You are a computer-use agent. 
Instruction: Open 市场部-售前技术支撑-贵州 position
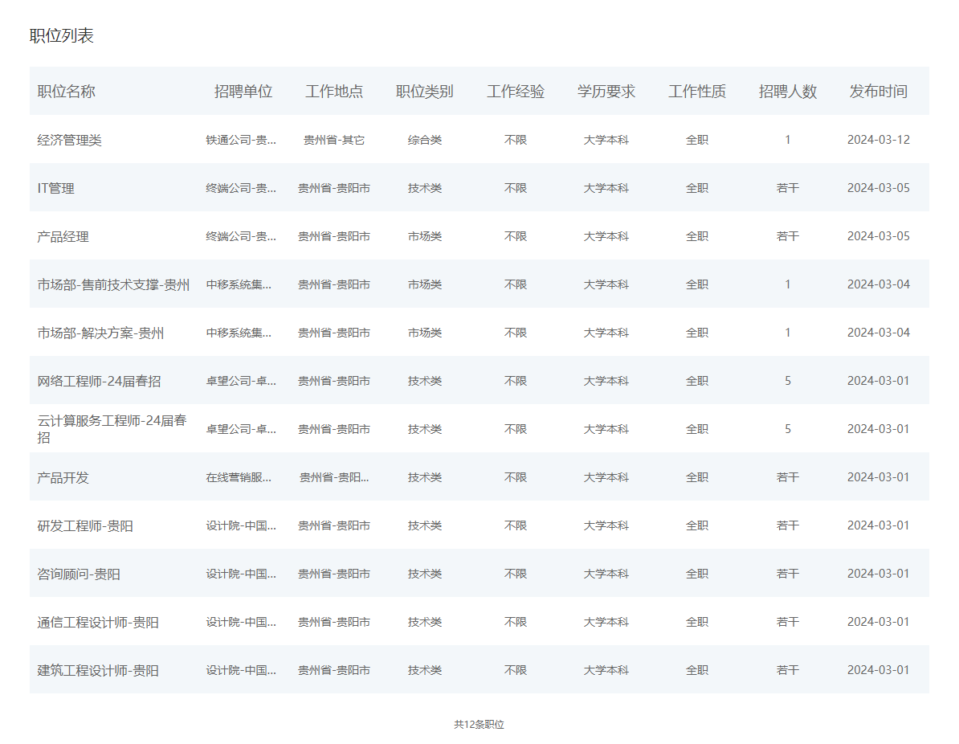click(x=114, y=284)
